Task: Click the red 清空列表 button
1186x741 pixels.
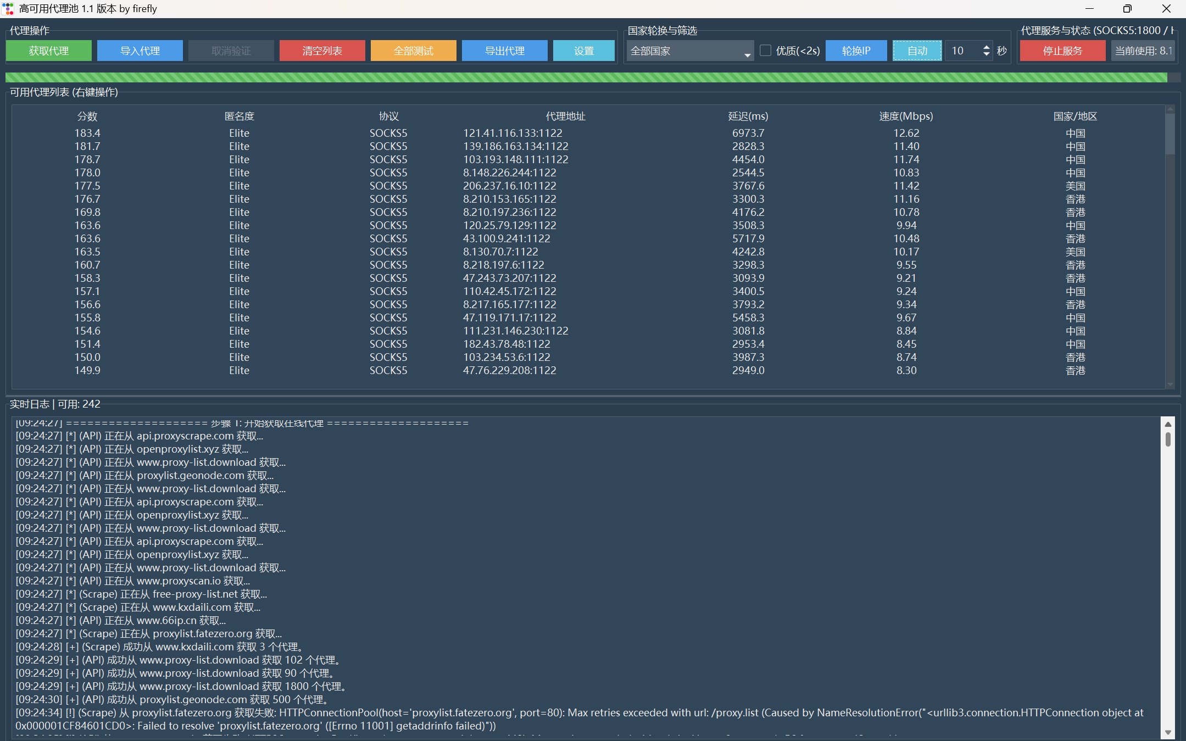Action: 322,51
